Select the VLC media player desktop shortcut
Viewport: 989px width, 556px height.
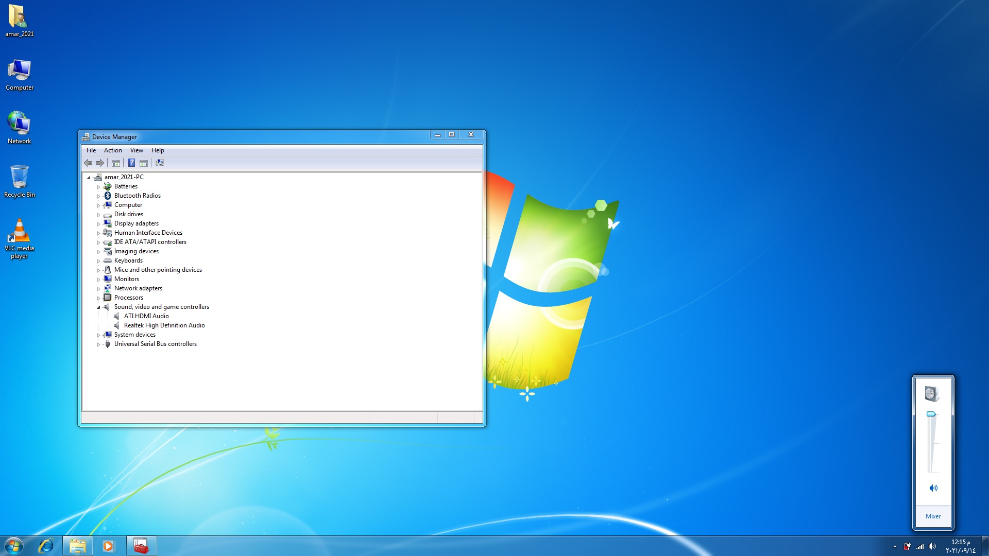pos(20,239)
